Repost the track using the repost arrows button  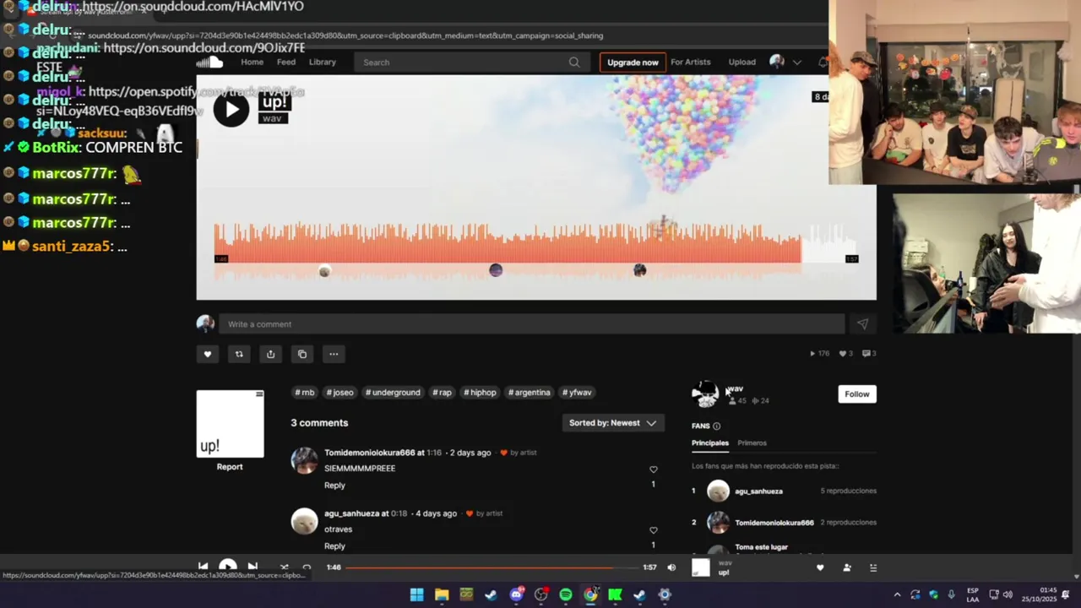(x=239, y=354)
